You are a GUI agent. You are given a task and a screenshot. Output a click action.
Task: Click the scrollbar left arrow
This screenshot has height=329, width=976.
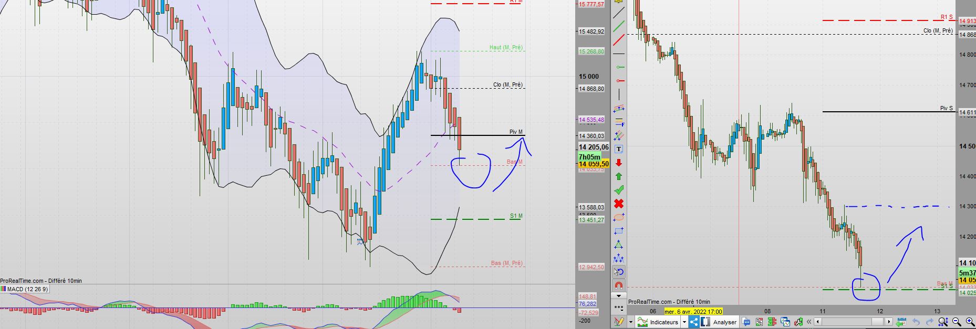(817, 322)
